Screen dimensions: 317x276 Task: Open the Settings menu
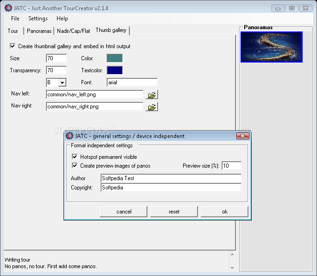pos(38,19)
